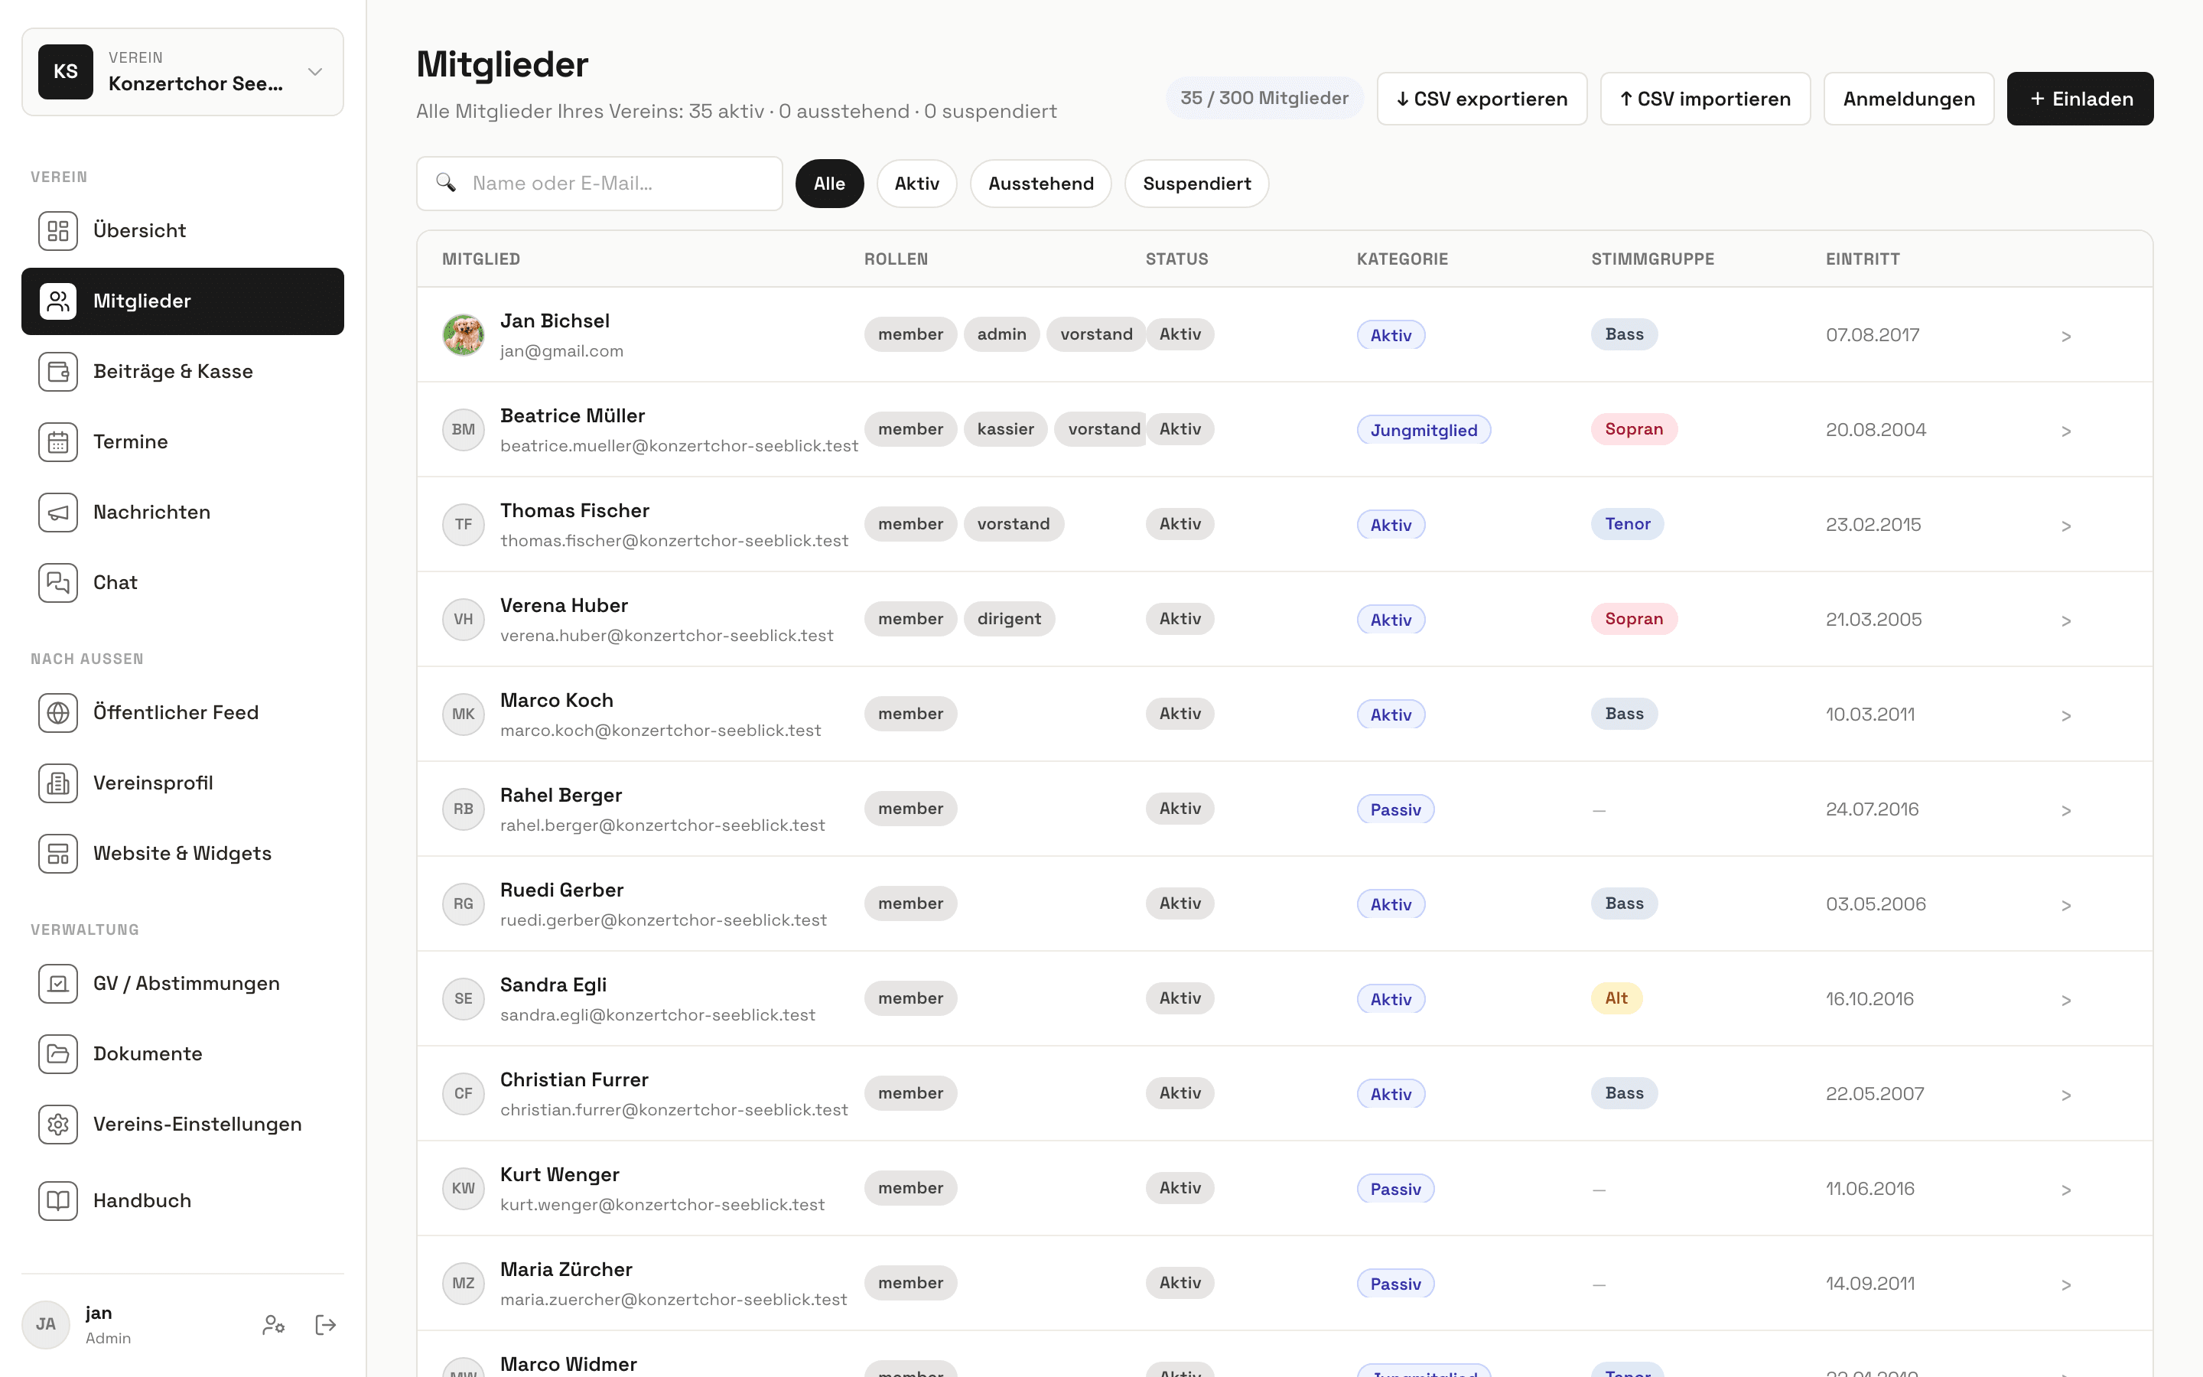Click the Mitglieder people icon in sidebar
The height and width of the screenshot is (1377, 2203).
click(x=58, y=301)
